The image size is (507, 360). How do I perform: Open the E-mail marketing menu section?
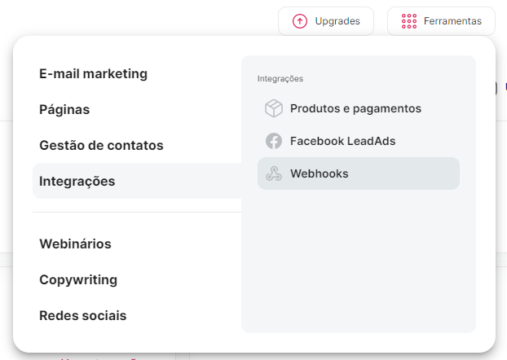click(x=93, y=73)
